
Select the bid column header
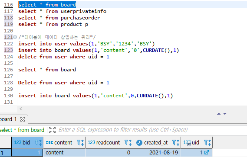pos(27,143)
